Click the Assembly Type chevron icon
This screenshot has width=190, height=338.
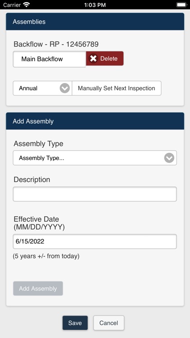point(169,158)
